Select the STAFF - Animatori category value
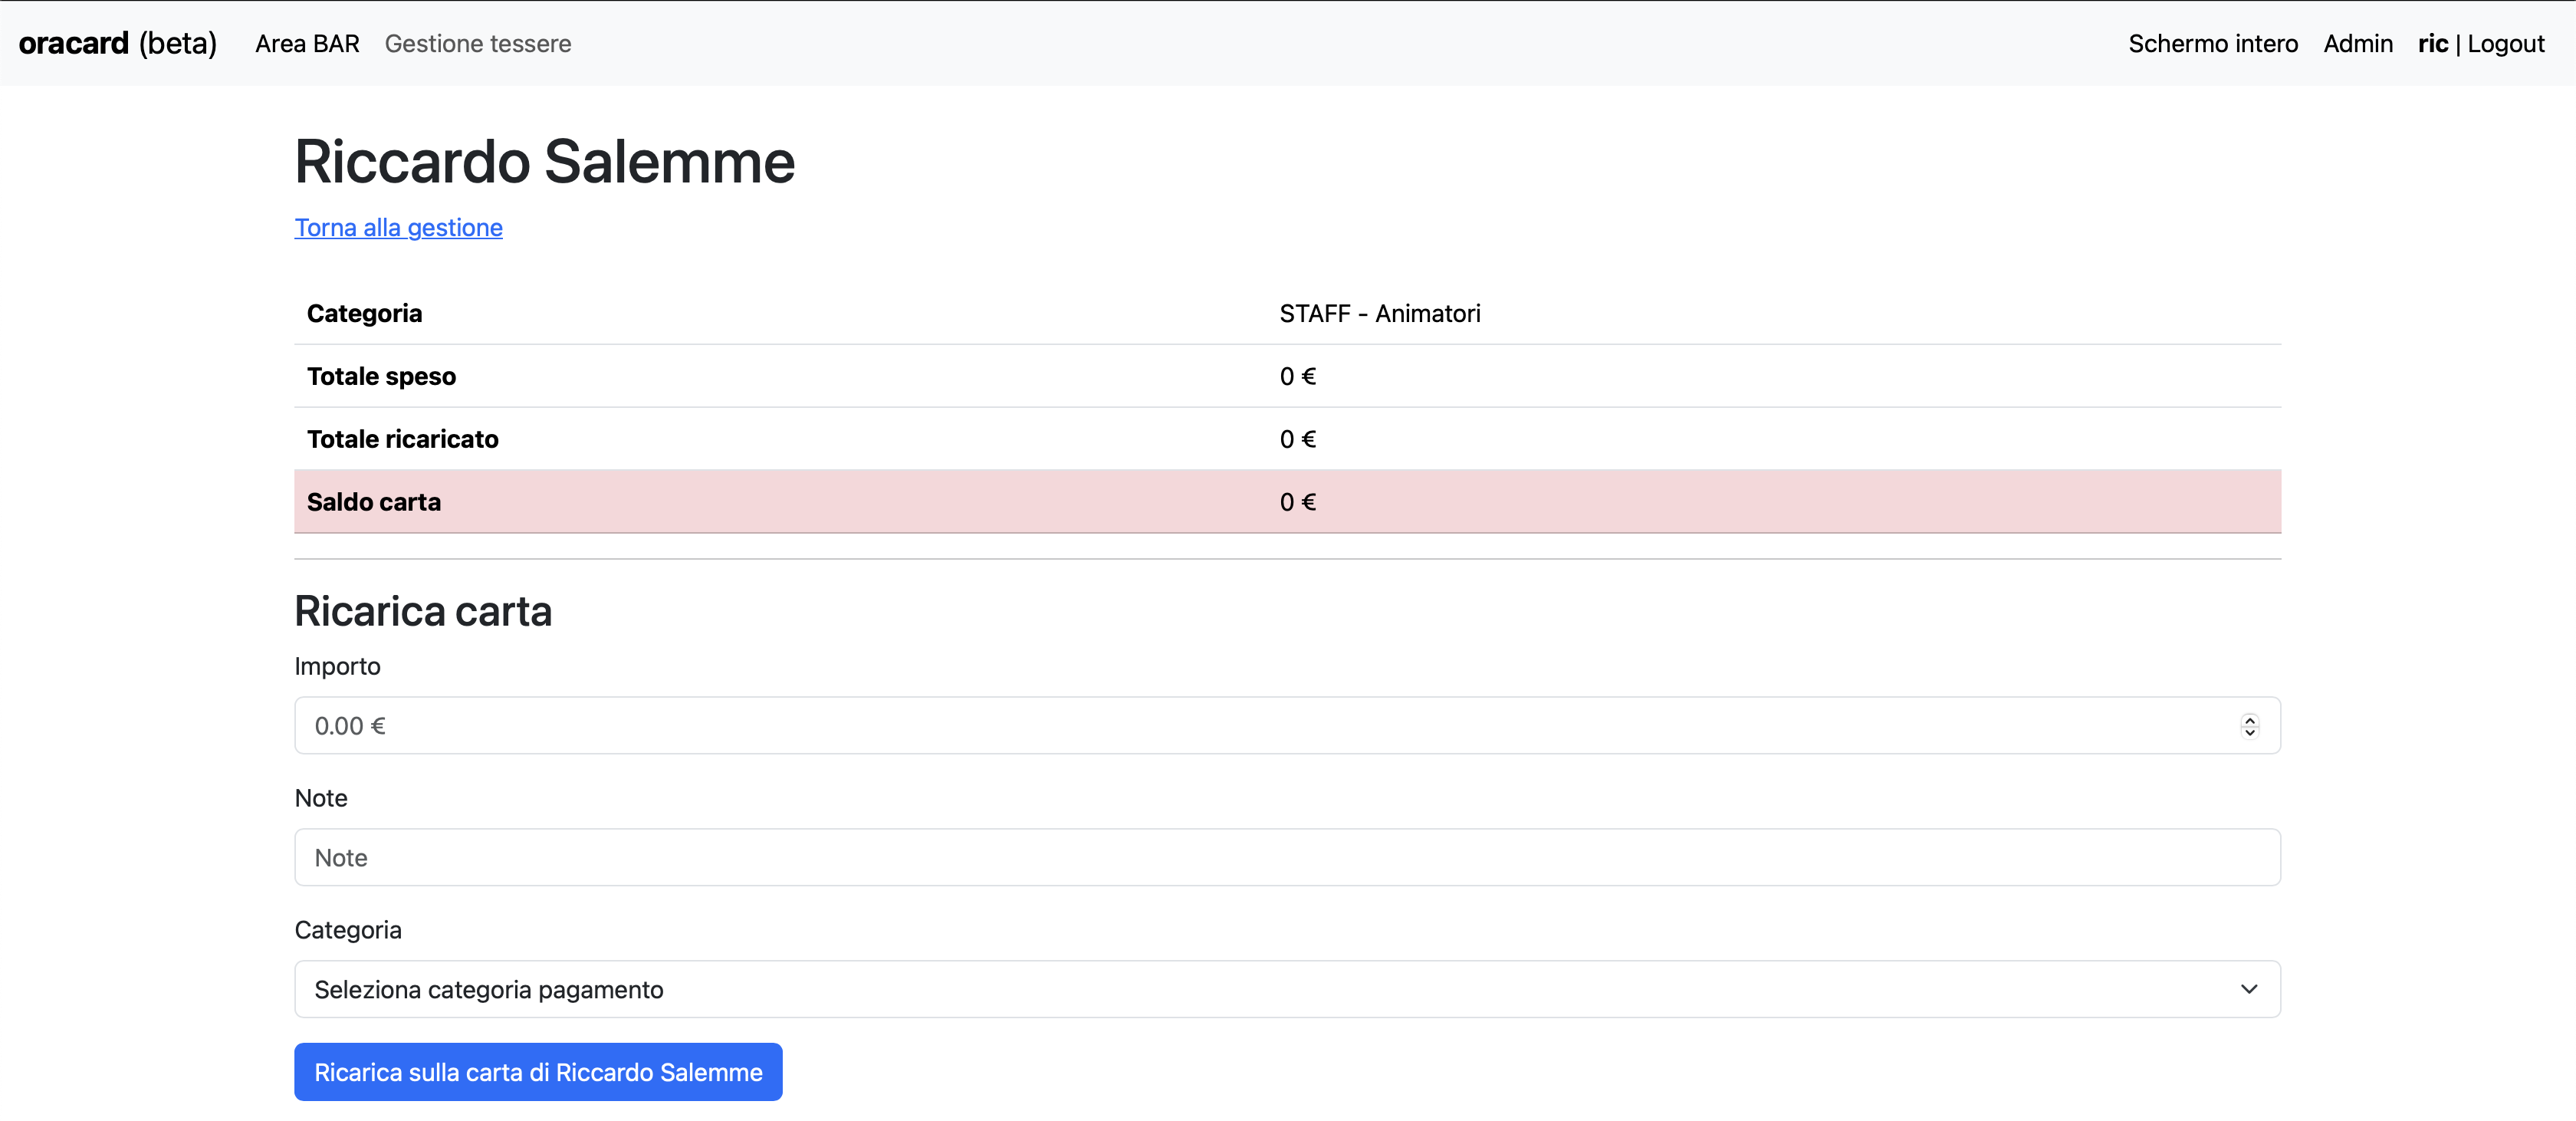This screenshot has height=1121, width=2576. pyautogui.click(x=1380, y=314)
